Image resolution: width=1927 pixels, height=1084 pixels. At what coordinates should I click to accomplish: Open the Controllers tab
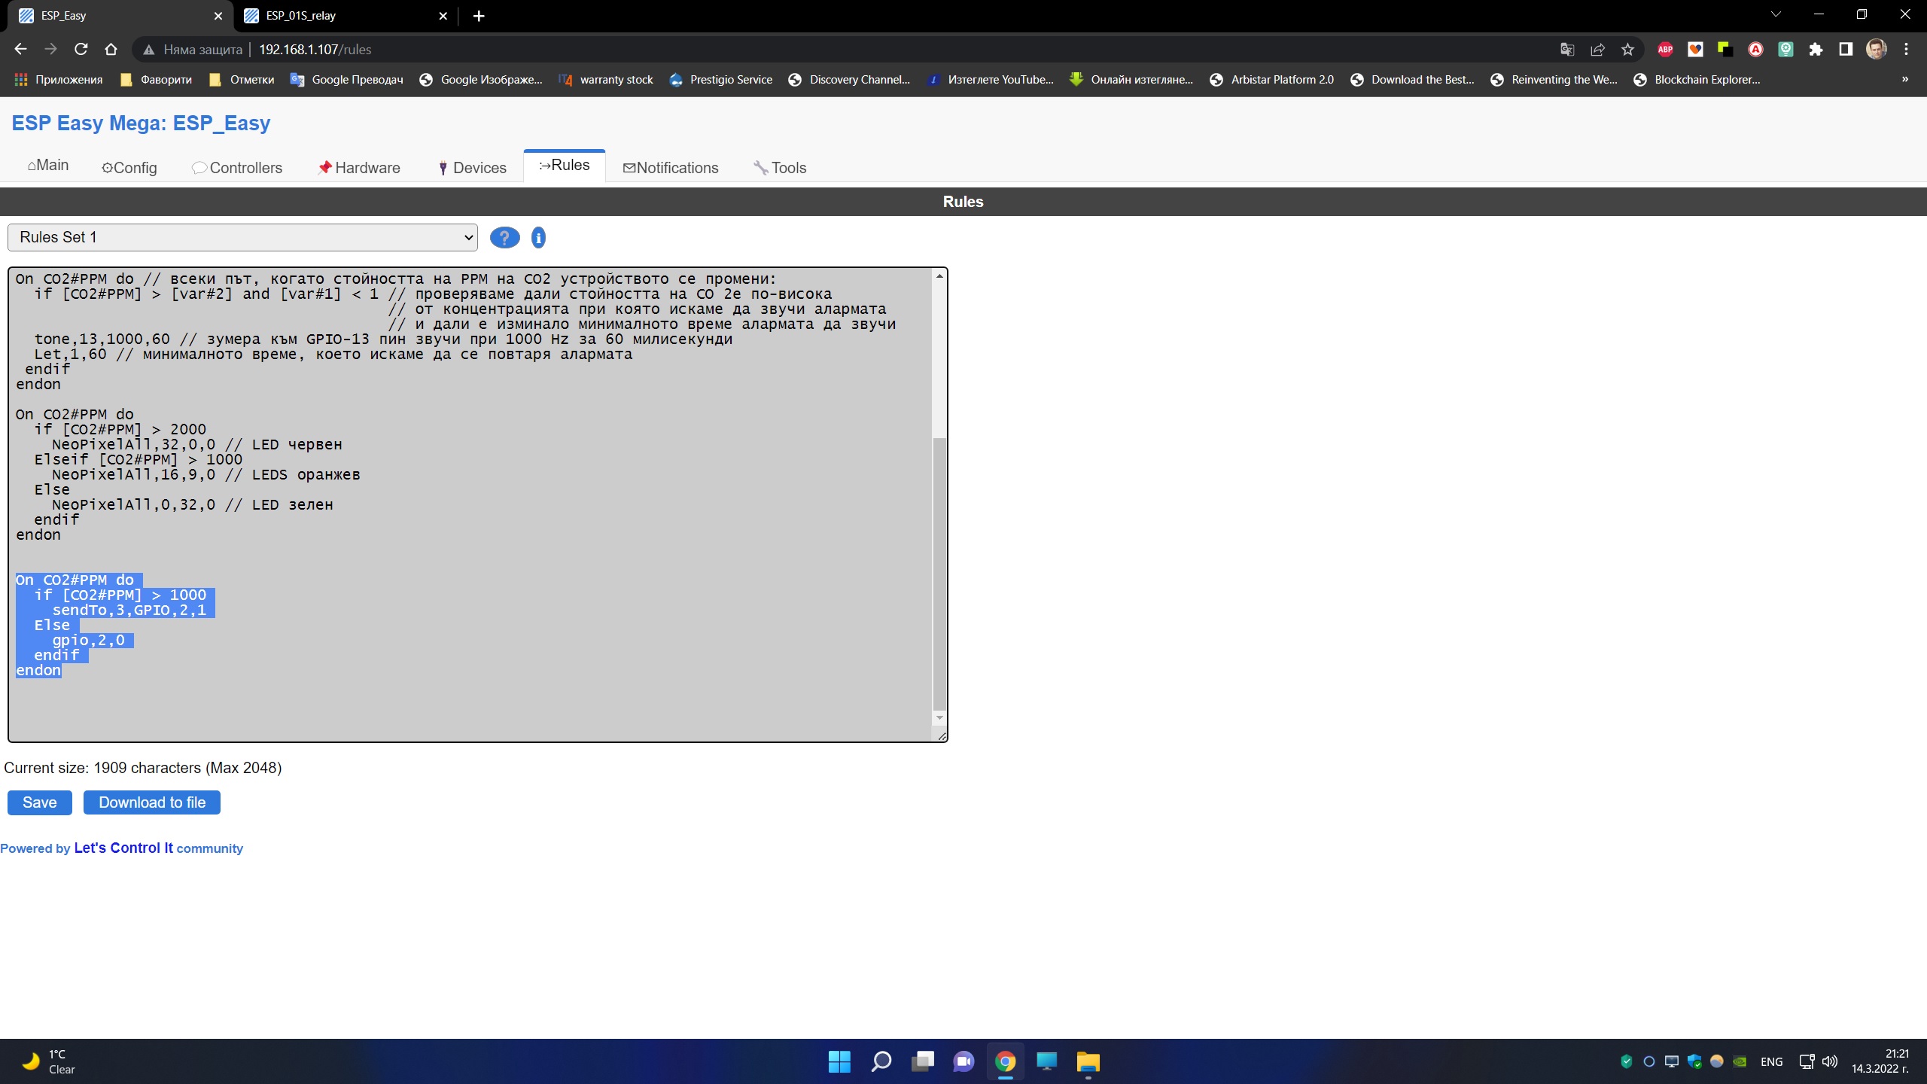click(x=237, y=168)
